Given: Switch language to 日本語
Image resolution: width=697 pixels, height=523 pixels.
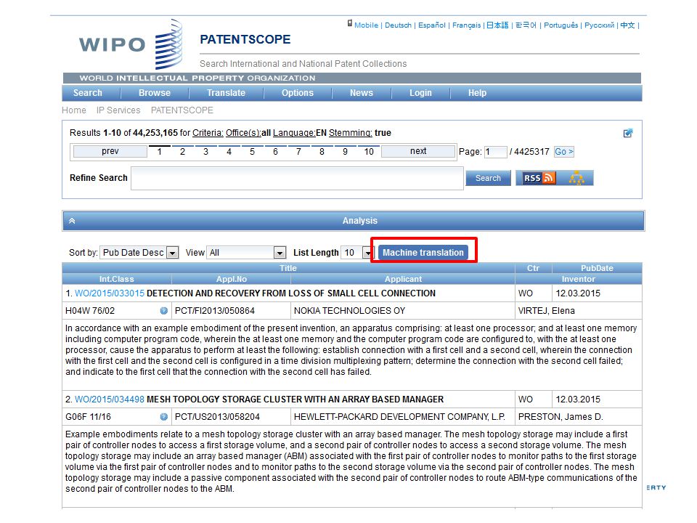Looking at the screenshot, I should tap(497, 25).
